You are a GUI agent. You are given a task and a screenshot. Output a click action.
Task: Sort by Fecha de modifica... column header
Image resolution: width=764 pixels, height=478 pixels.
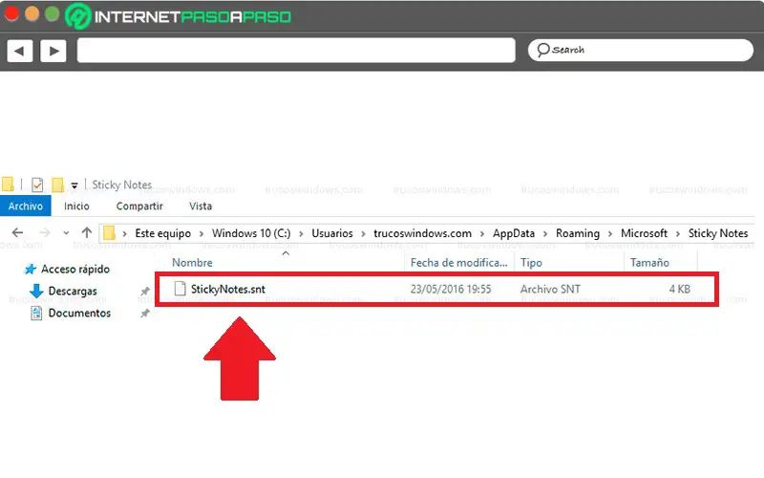458,262
